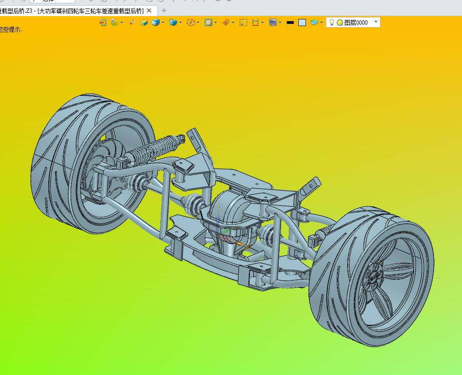Click the wireframe polygon display icon

pyautogui.click(x=190, y=22)
